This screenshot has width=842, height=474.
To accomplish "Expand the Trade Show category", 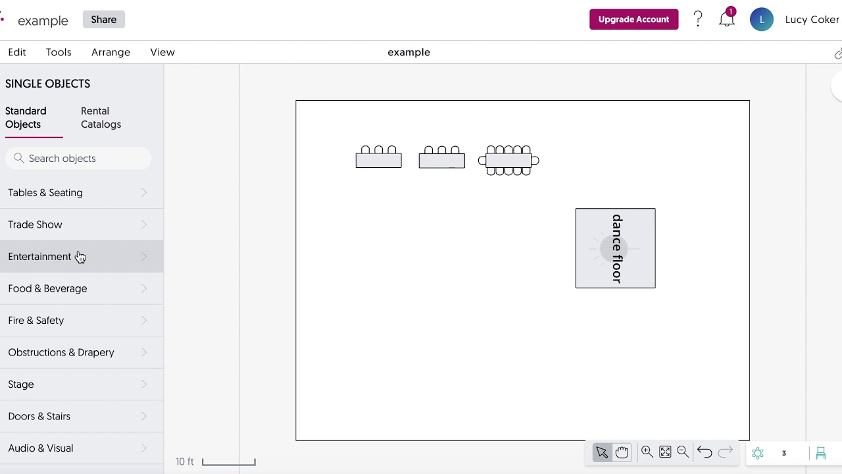I will coord(82,224).
